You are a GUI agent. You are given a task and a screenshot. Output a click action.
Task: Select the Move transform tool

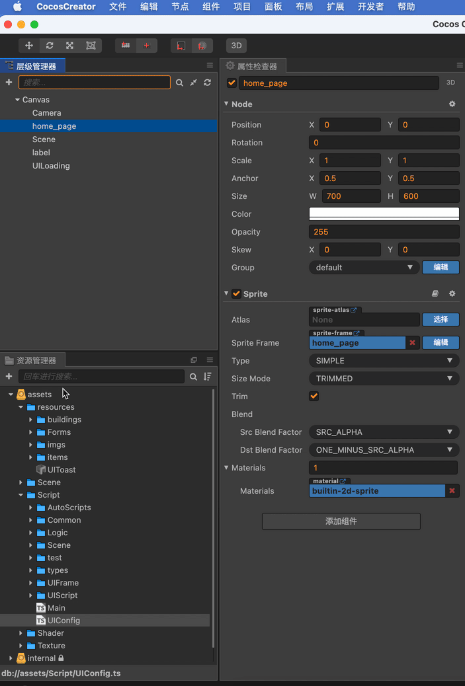[29, 46]
